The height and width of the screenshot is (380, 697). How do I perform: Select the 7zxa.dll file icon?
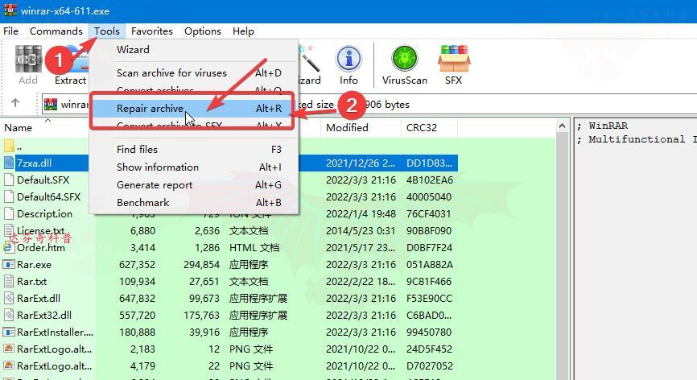coord(9,163)
